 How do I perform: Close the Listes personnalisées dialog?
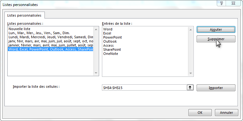234,3
